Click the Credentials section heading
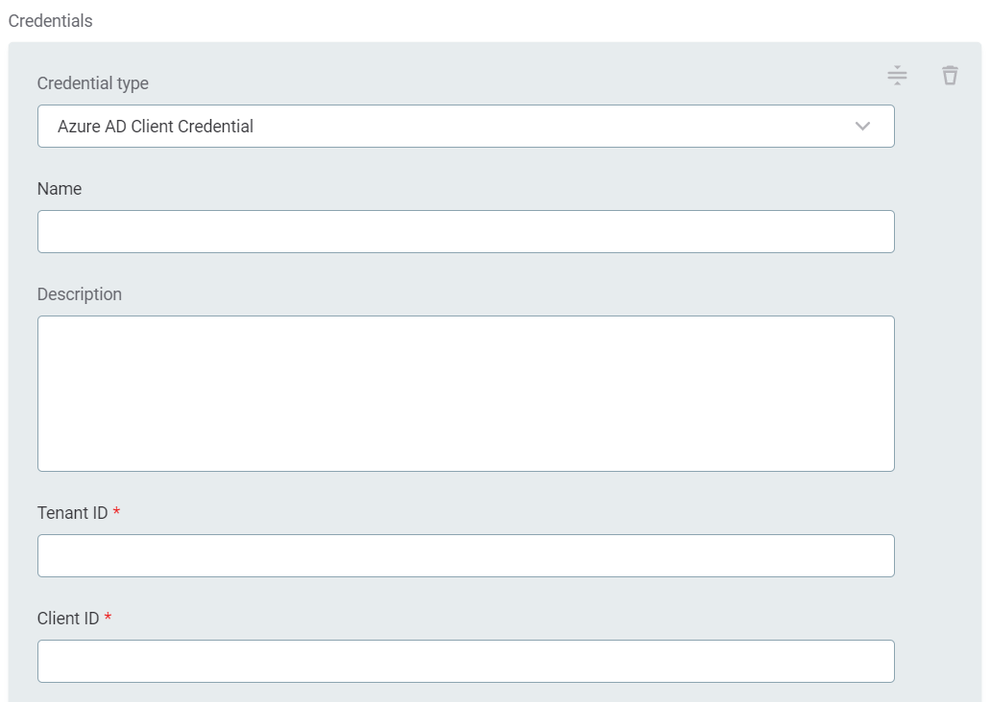Screen dimensions: 990x702 click(50, 21)
